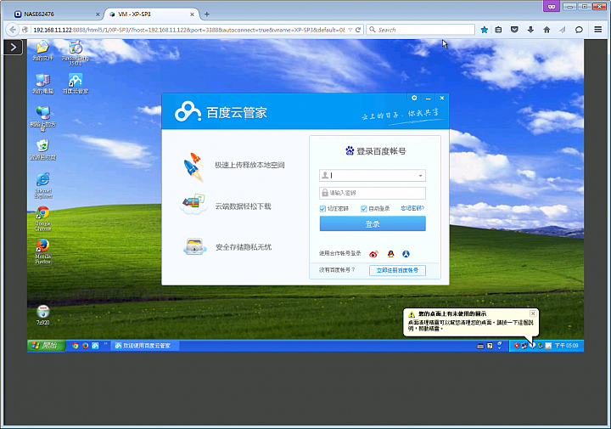Expand quick launch overflow chevron
This screenshot has height=429, width=611.
pos(105,344)
